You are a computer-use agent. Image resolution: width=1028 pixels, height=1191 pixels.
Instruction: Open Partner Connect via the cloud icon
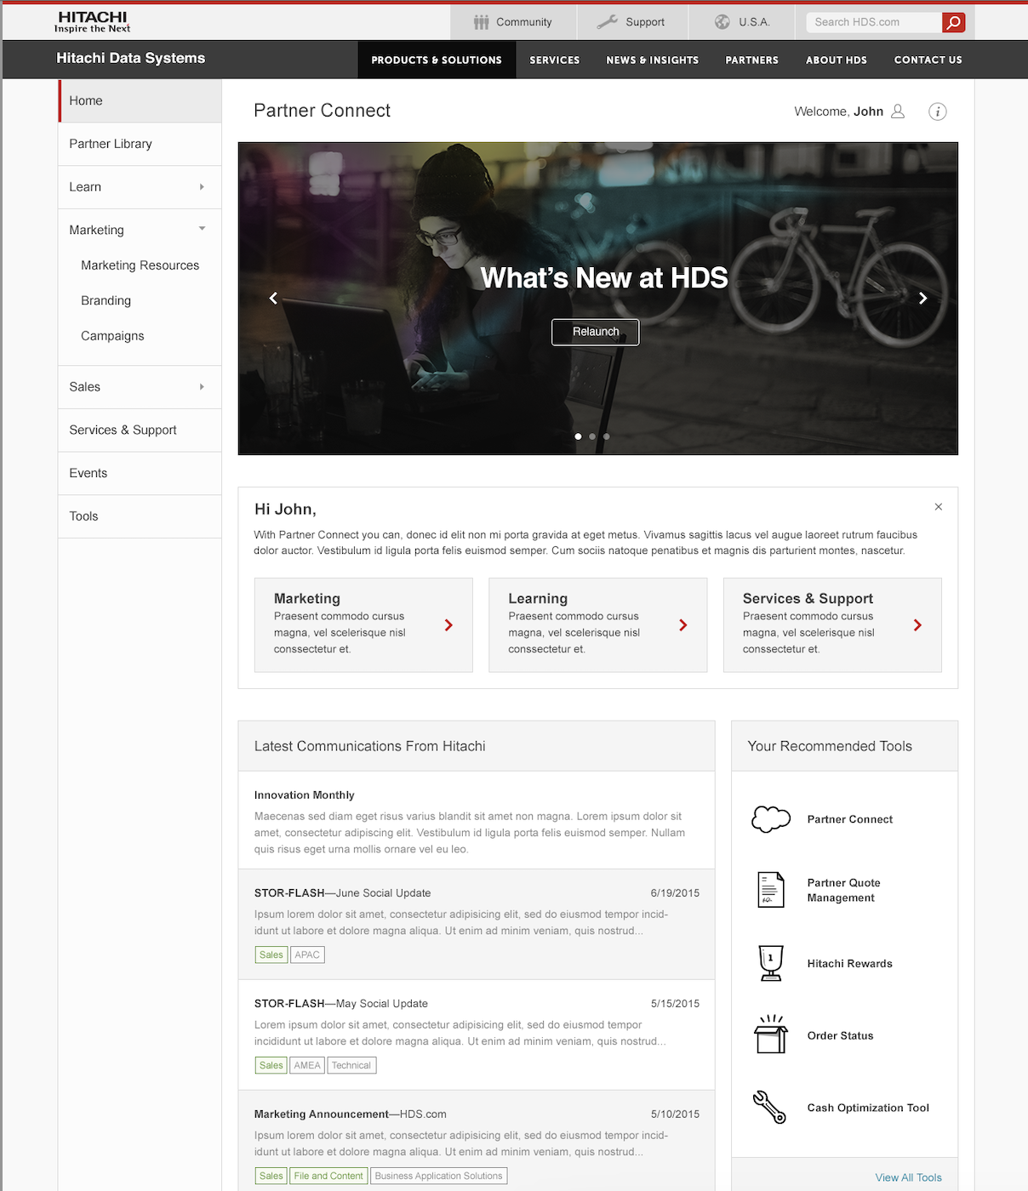(x=770, y=818)
